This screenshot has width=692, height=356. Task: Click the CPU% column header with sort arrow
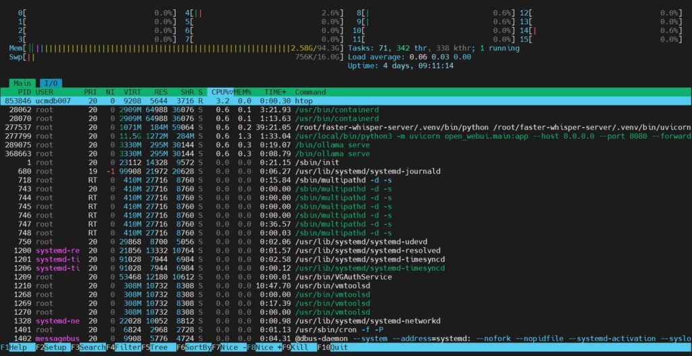pos(220,92)
